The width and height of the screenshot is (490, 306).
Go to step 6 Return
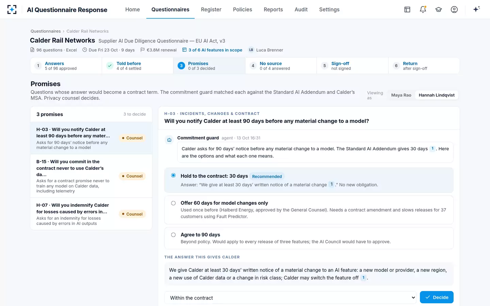424,66
